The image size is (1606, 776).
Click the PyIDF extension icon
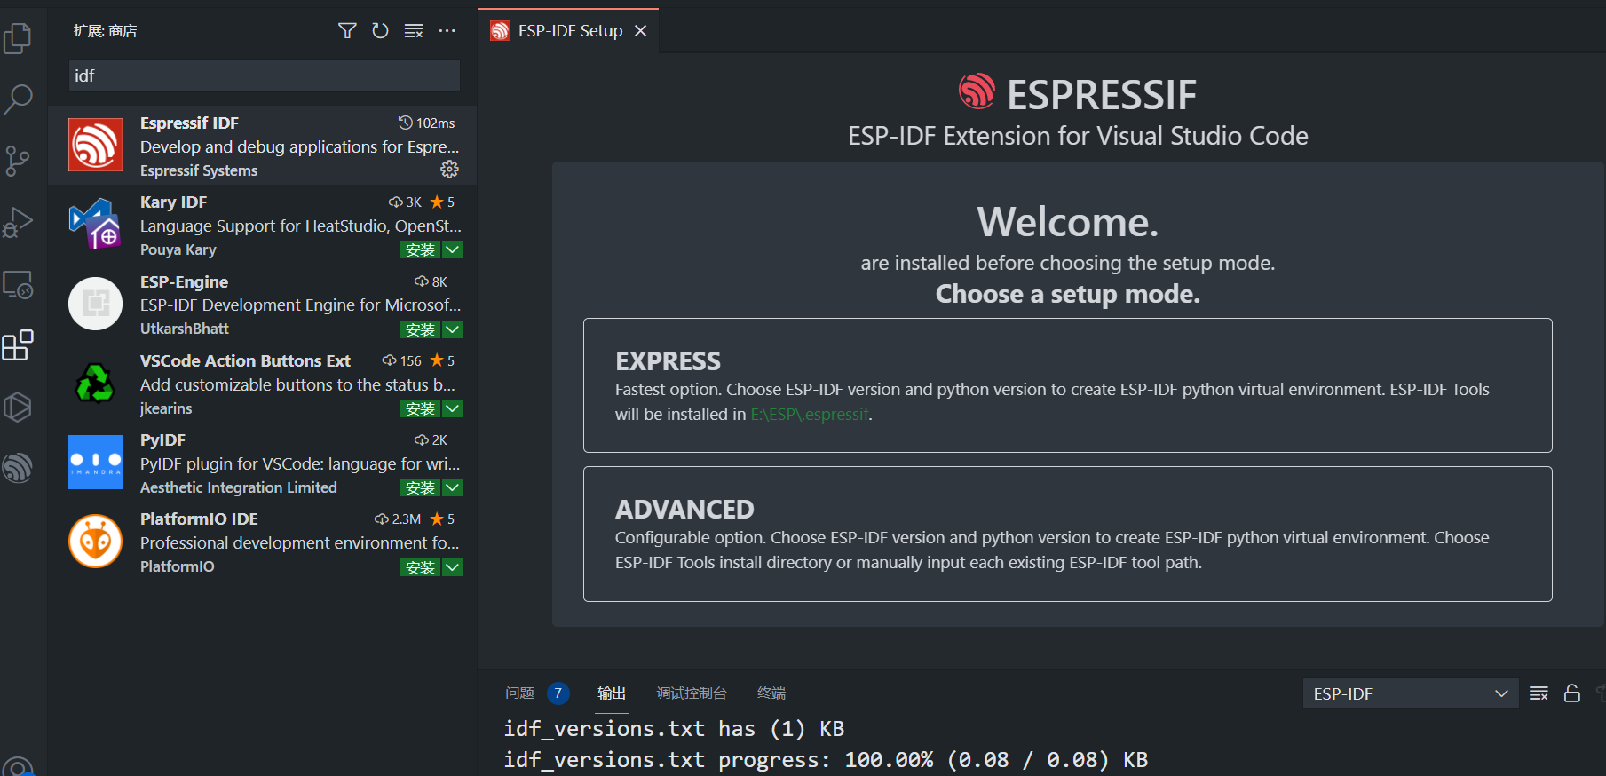pyautogui.click(x=96, y=462)
